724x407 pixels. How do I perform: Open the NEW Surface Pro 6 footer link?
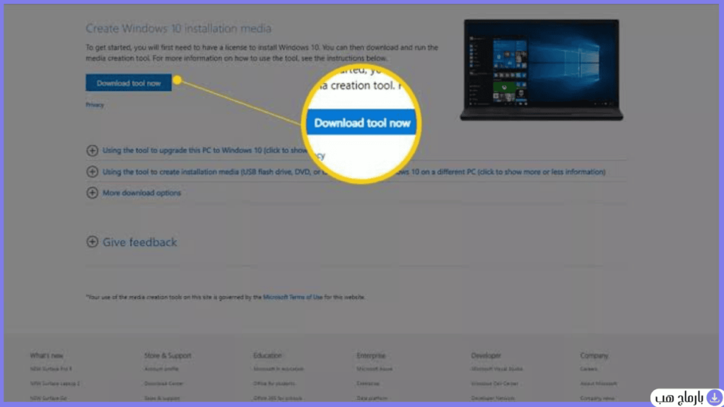[x=51, y=369]
